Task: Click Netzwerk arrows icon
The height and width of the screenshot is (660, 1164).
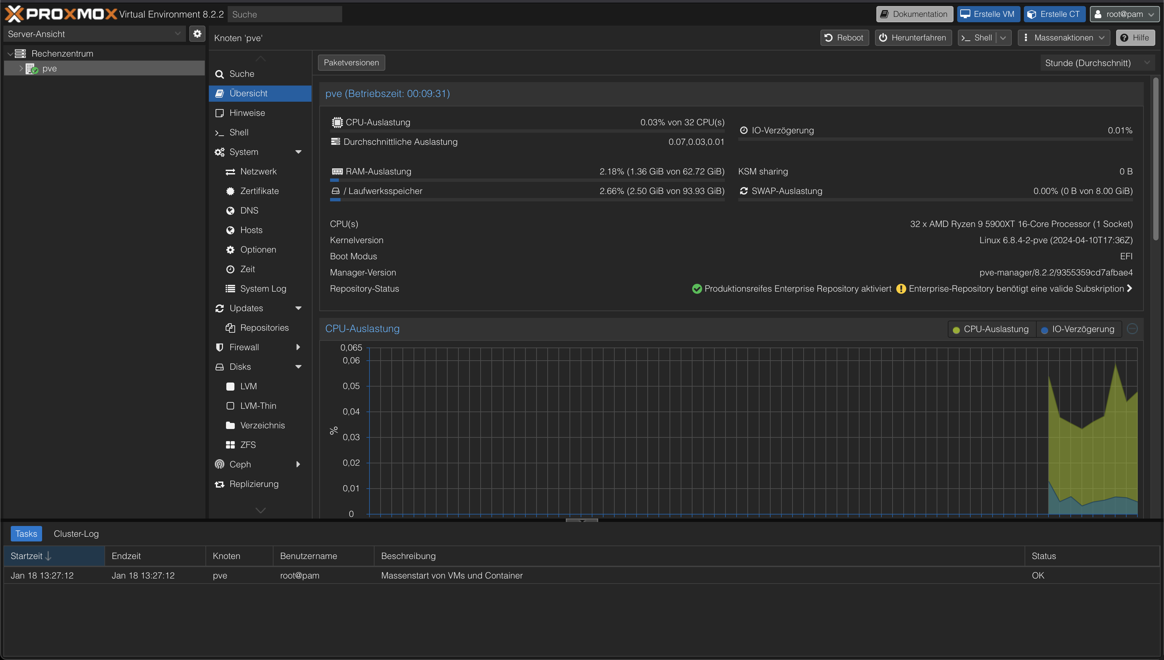Action: tap(230, 172)
